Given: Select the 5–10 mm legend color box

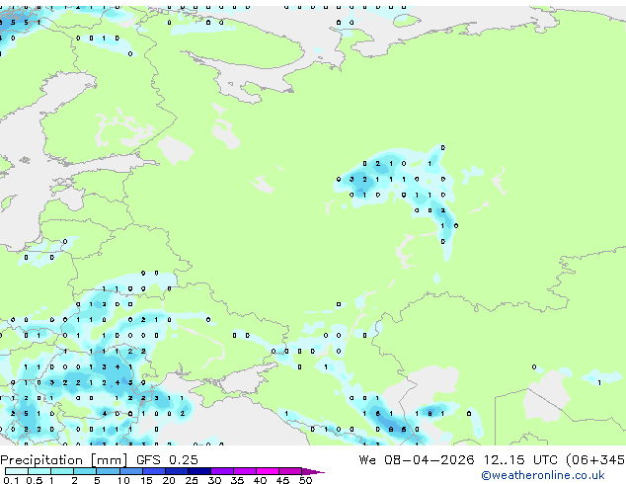Looking at the screenshot, I should point(109,471).
